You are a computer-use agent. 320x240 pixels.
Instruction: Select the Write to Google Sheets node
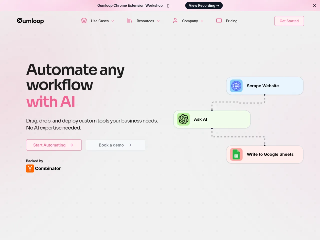270,154
